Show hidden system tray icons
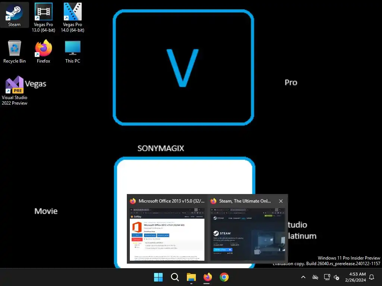This screenshot has width=382, height=286. coord(303,277)
